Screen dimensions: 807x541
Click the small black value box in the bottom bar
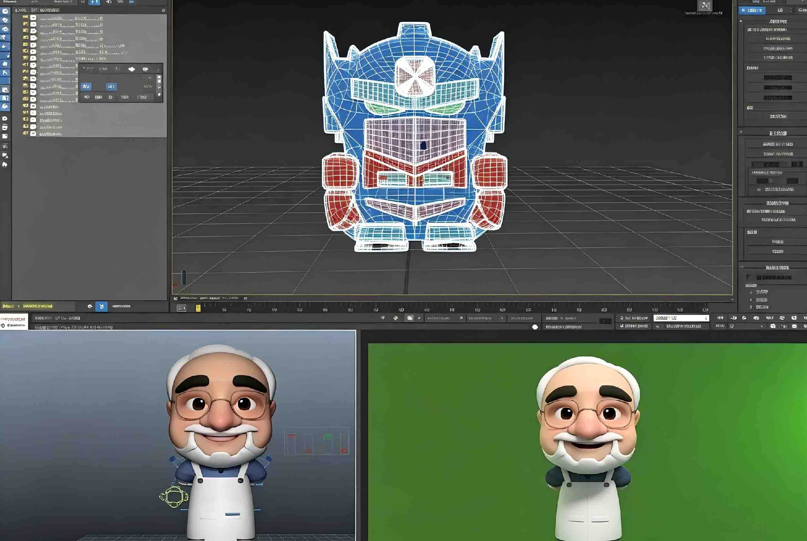(605, 321)
